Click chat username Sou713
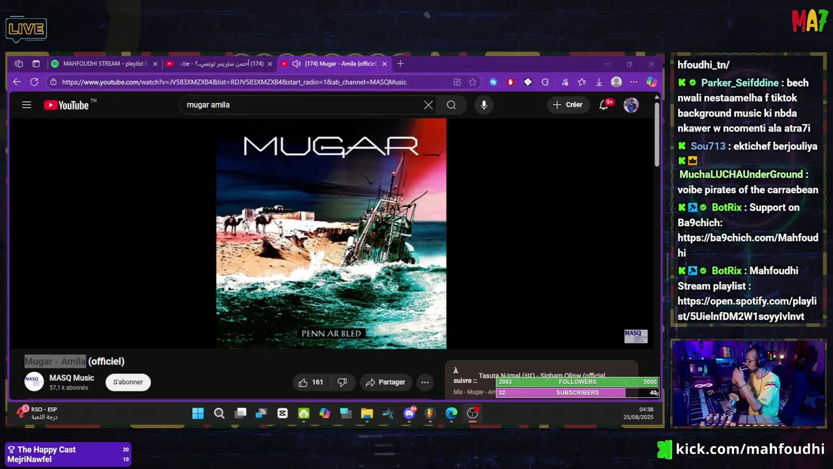Screen dimensions: 833x469 click(708, 146)
